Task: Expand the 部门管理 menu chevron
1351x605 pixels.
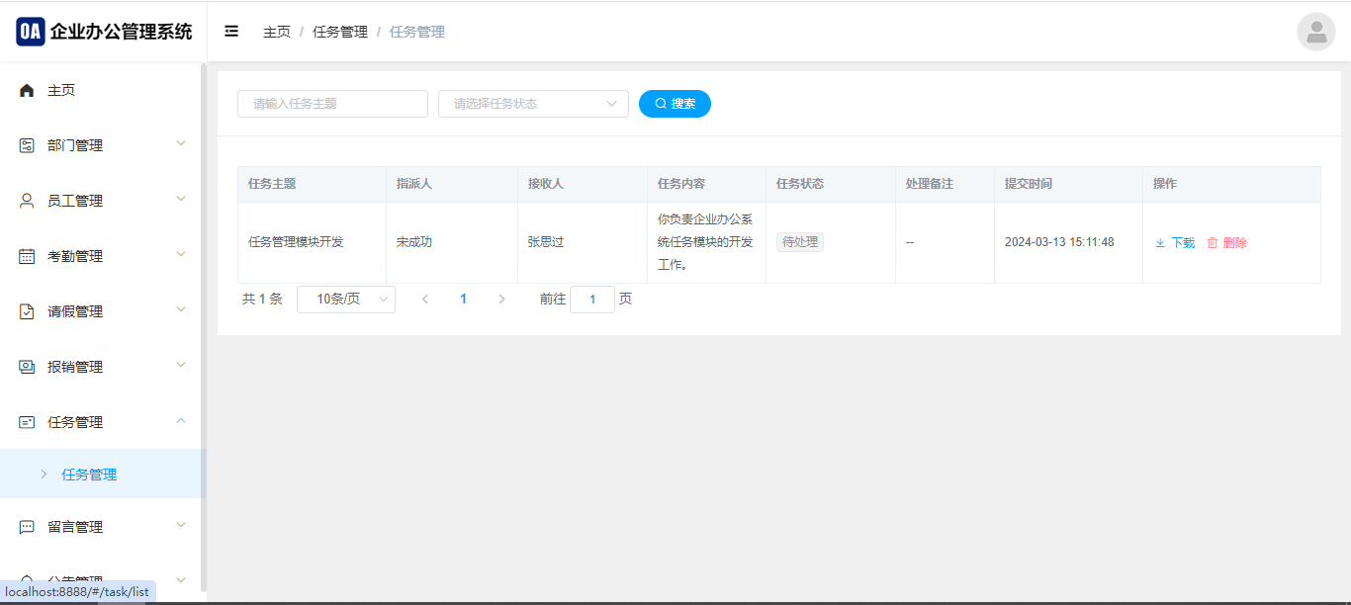Action: [x=181, y=144]
